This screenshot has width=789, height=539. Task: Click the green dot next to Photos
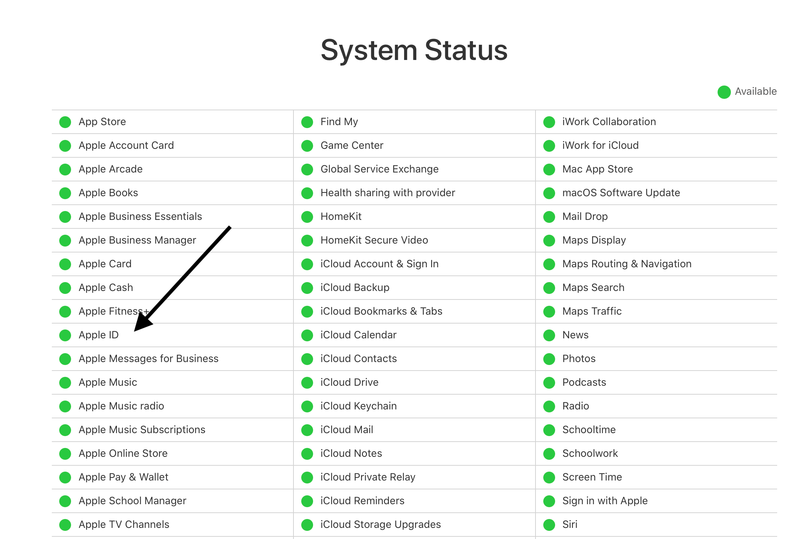tap(549, 359)
